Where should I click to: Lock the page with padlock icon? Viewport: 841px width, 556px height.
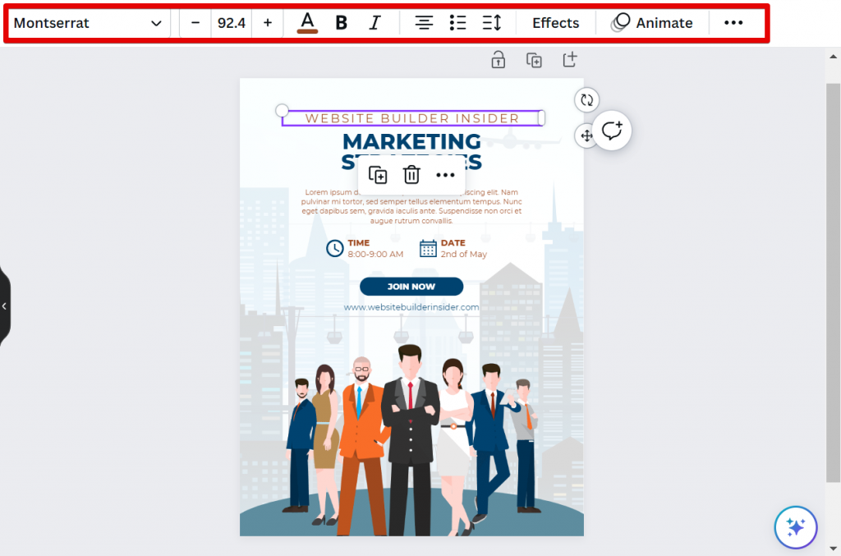pyautogui.click(x=498, y=60)
